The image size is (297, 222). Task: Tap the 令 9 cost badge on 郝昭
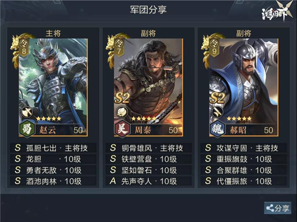pos(214,47)
